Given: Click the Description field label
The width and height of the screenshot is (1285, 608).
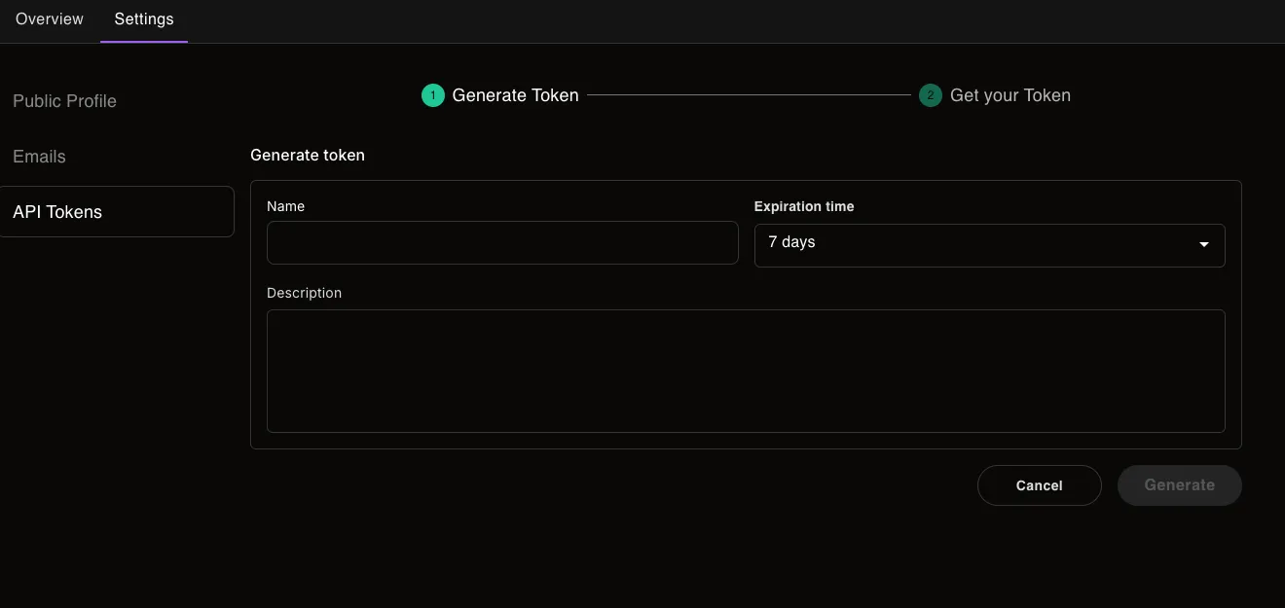Looking at the screenshot, I should 304,293.
